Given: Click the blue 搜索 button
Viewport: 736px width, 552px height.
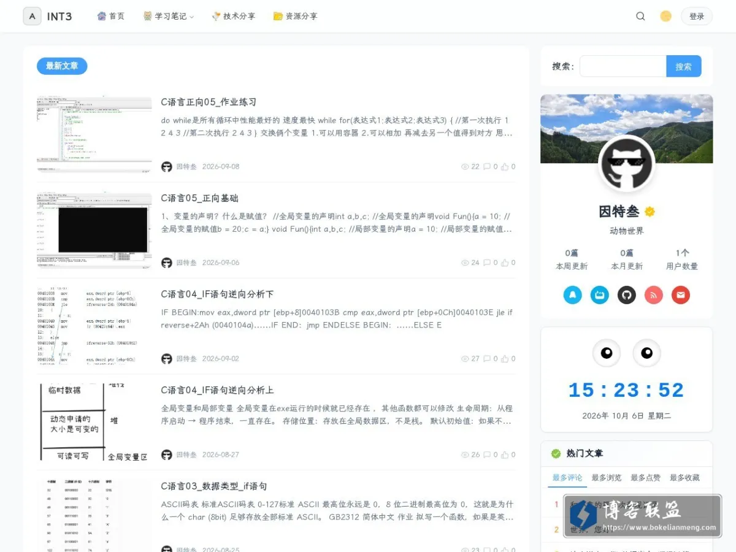Looking at the screenshot, I should (x=684, y=66).
